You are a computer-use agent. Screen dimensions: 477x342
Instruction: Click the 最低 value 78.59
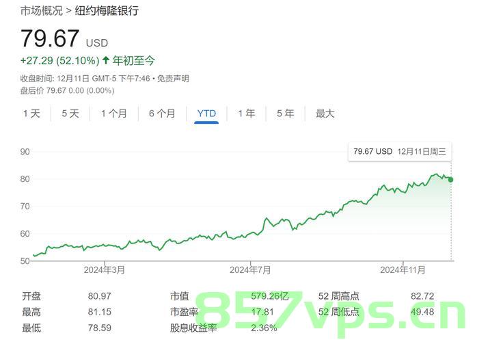click(x=100, y=328)
